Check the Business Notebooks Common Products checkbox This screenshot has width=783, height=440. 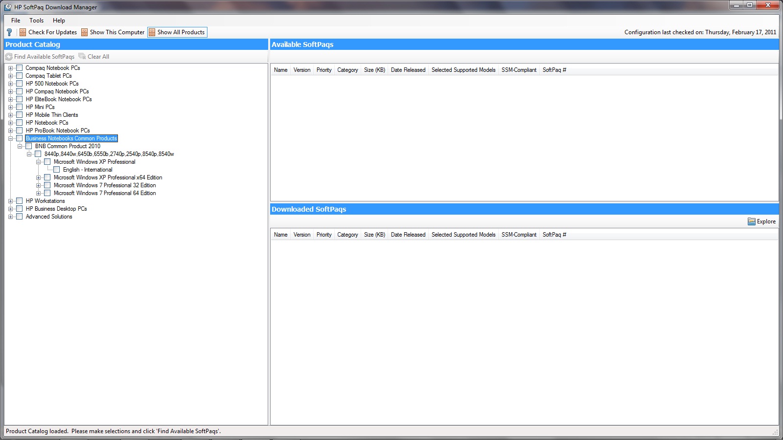tap(20, 138)
